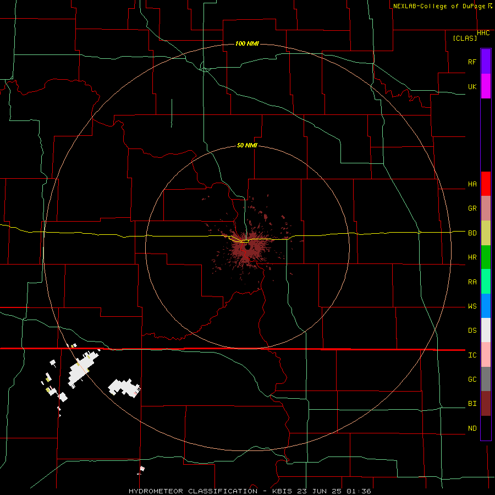Image resolution: width=495 pixels, height=495 pixels.
Task: Click the HA red legend swatch
Action: tap(486, 184)
